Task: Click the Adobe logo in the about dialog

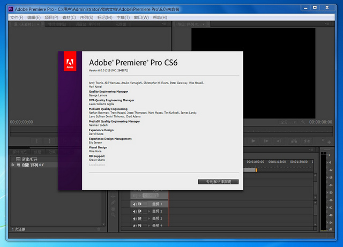Action: click(x=70, y=65)
